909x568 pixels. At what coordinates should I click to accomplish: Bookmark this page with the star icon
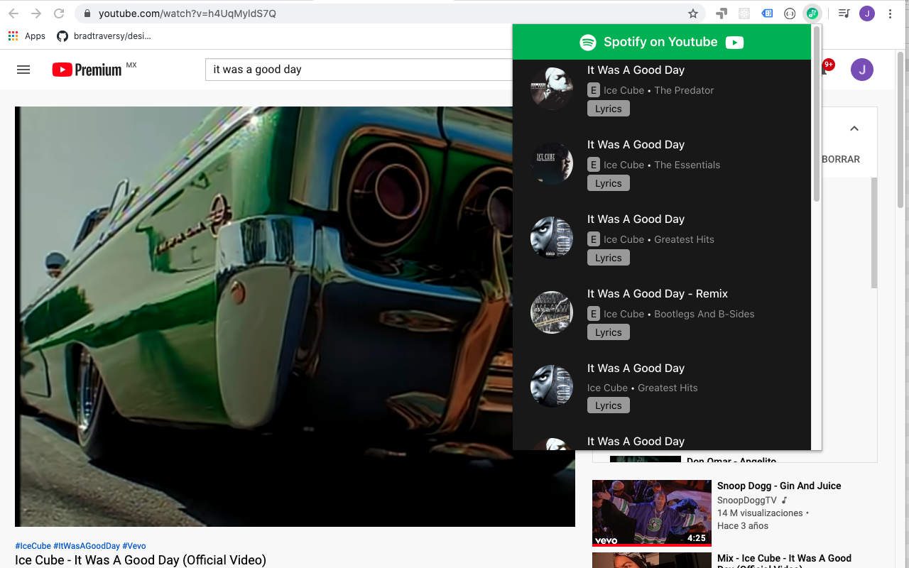pos(693,13)
